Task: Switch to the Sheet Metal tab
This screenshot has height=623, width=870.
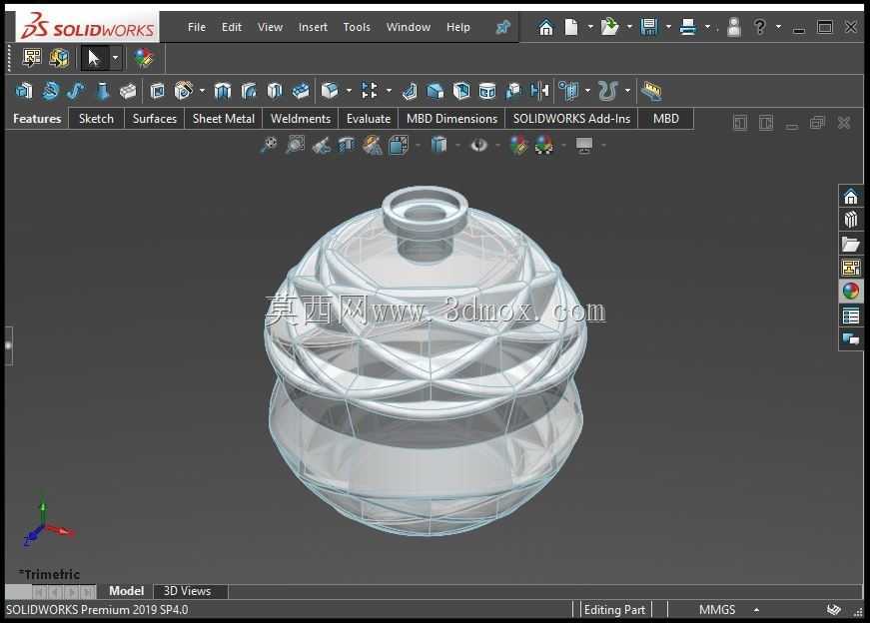Action: click(x=223, y=119)
